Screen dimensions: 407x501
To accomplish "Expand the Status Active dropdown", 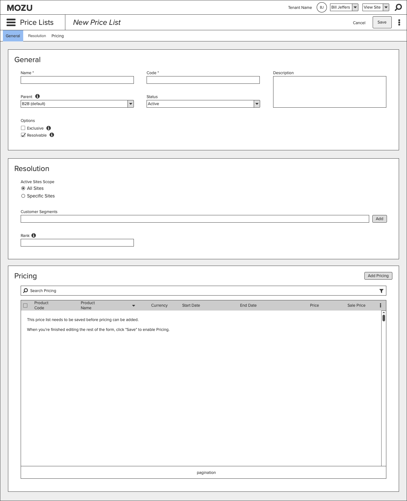I will point(203,104).
